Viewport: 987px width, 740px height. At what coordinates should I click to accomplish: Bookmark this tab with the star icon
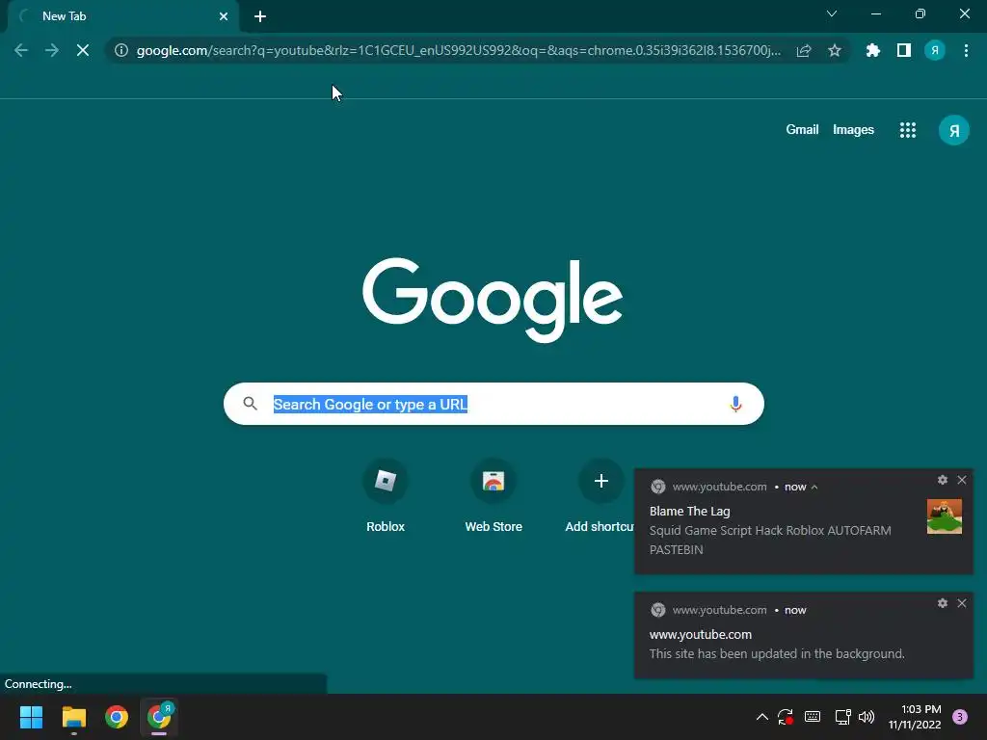pos(835,50)
